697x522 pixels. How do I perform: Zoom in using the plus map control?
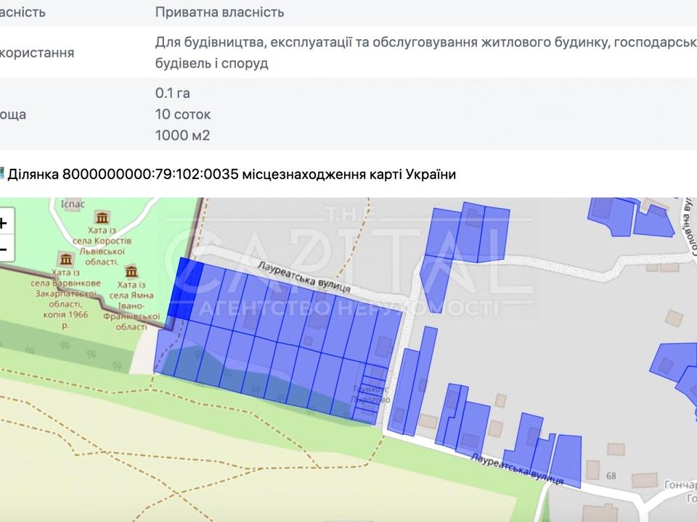tap(5, 223)
